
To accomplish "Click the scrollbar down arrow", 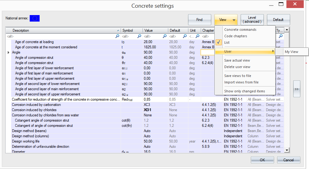I will point(287,150).
